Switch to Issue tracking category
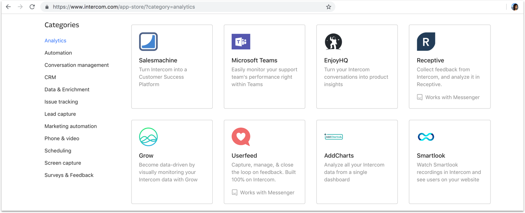 [61, 102]
